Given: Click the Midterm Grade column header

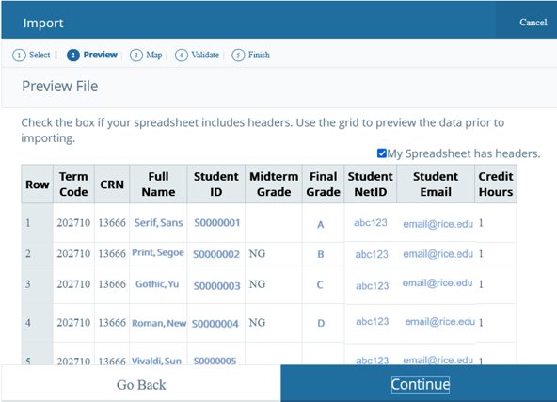Looking at the screenshot, I should [274, 185].
